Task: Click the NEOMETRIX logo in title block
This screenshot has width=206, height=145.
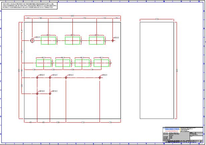Action: [x=171, y=129]
